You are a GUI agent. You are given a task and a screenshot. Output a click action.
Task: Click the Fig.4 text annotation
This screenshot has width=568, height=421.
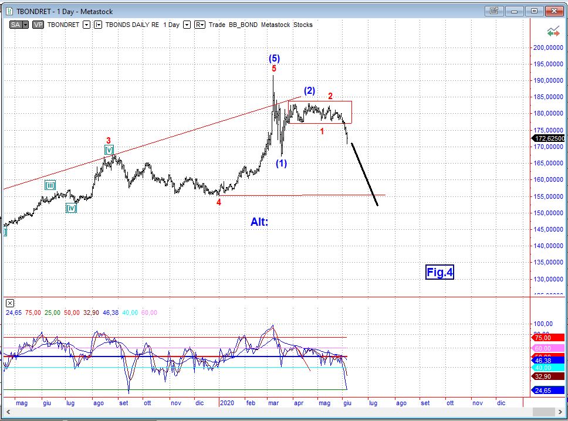[439, 272]
